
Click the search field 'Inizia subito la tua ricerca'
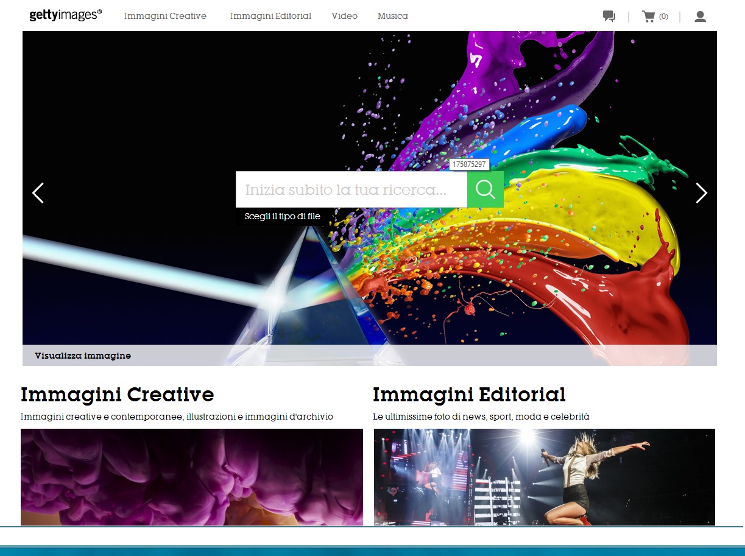coord(351,189)
